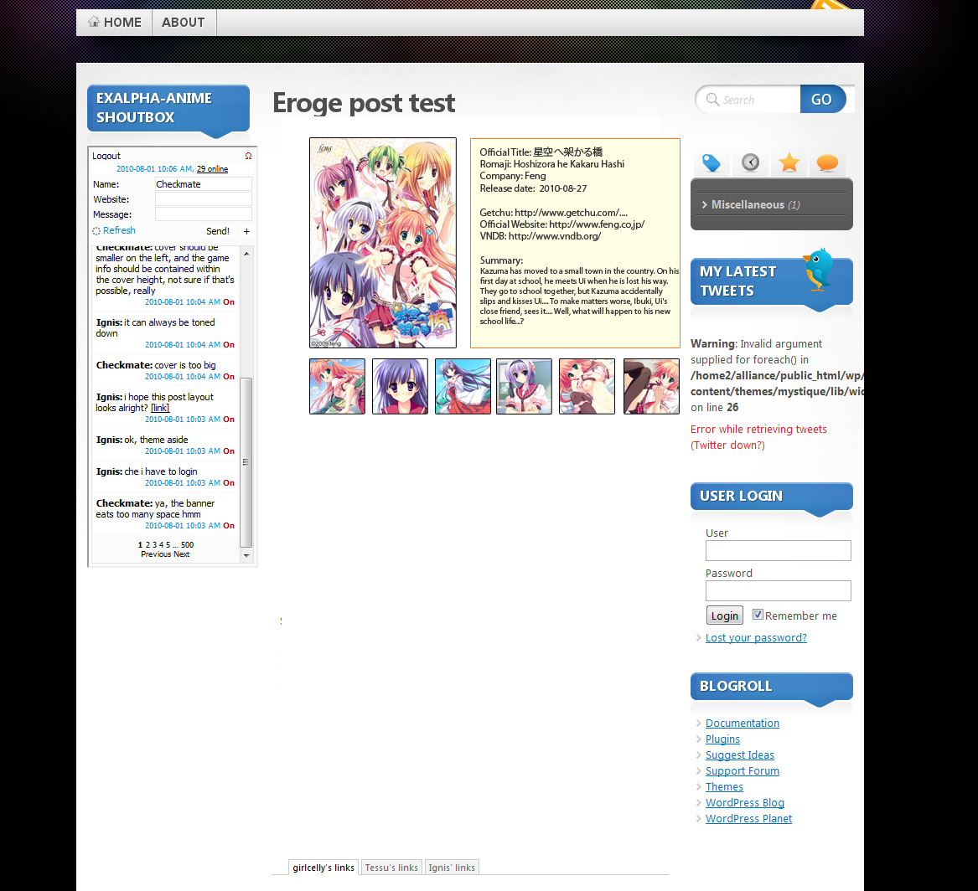Open first thumbnail with orange-haired girl
Viewport: 978px width, 891px height.
pos(338,386)
